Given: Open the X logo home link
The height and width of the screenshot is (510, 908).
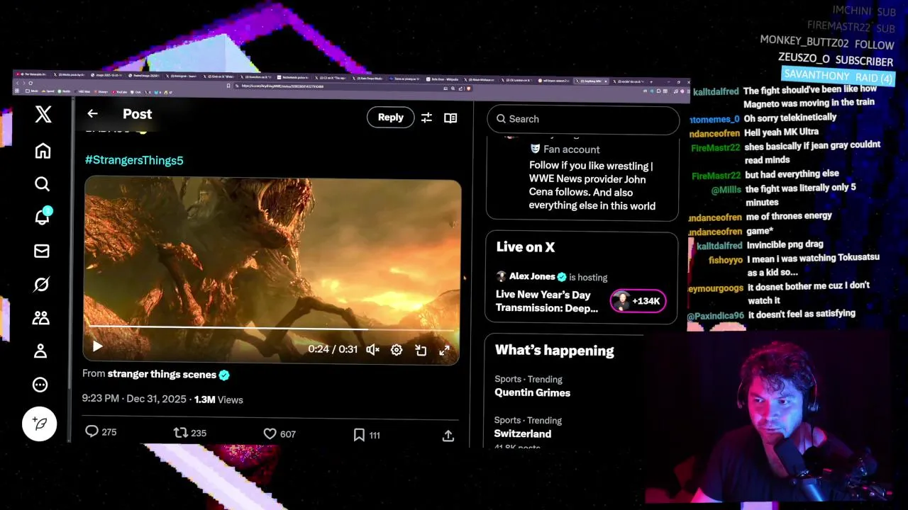Looking at the screenshot, I should (43, 114).
